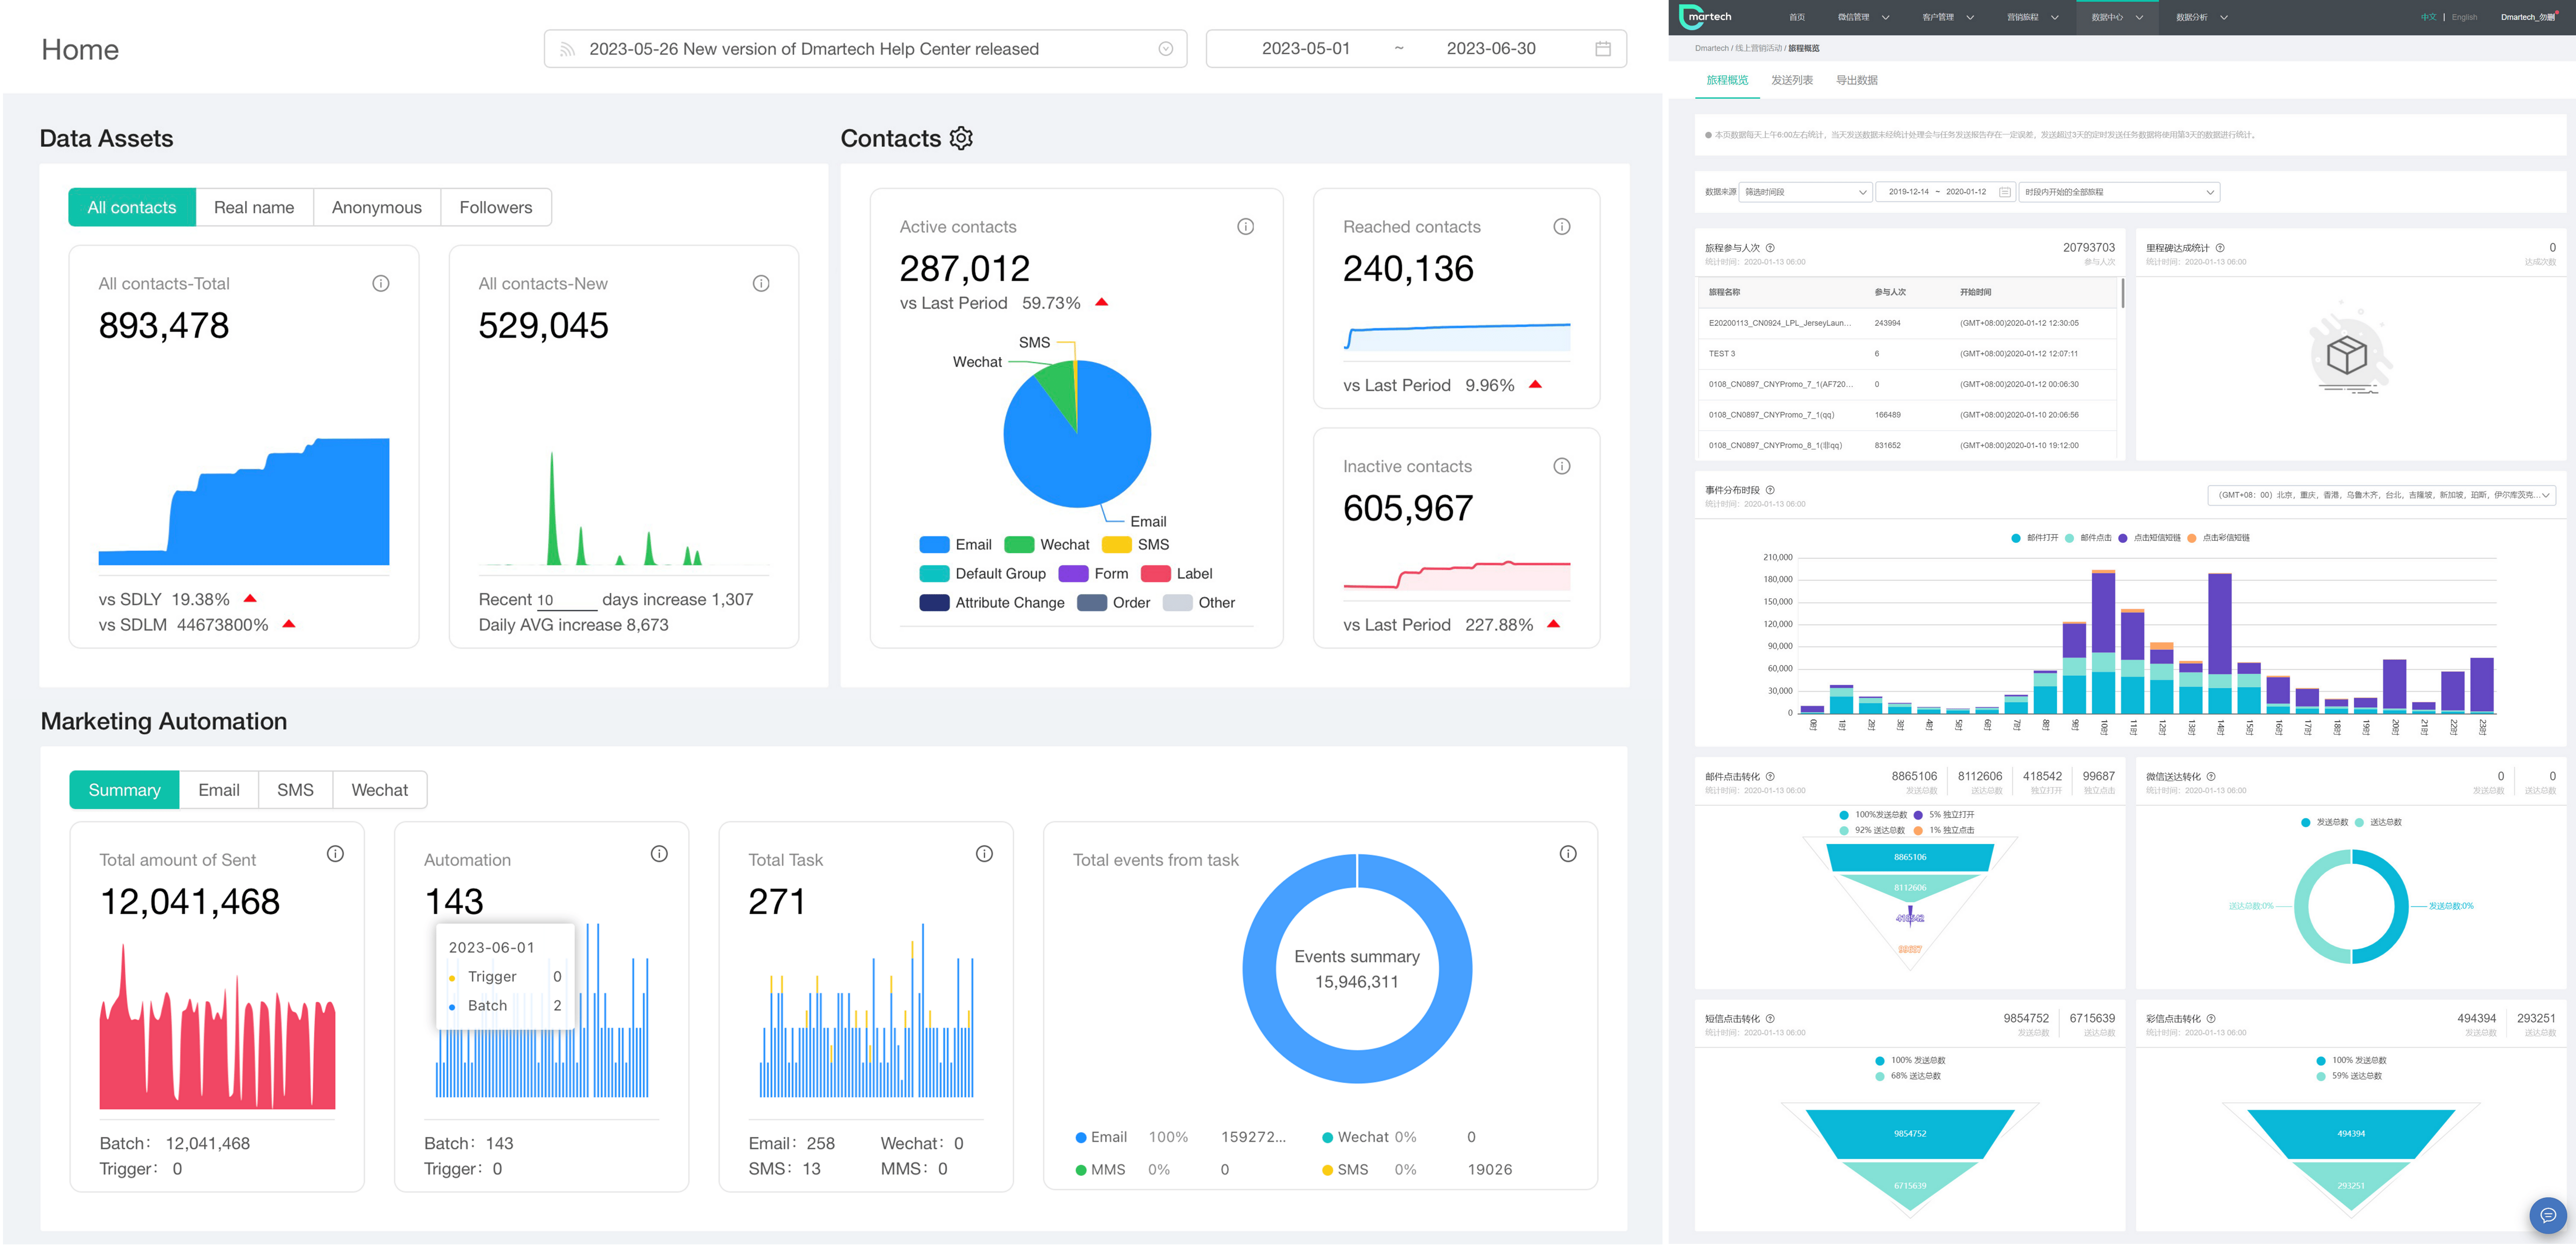Open Dmartech_勿删 account menu
Viewport: 2576px width, 1246px height.
click(2529, 17)
